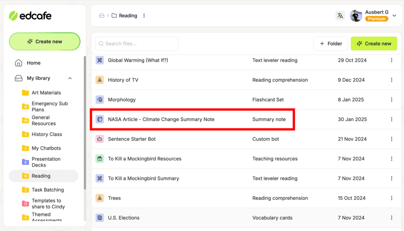Click the red Templates folder icon

click(x=25, y=204)
